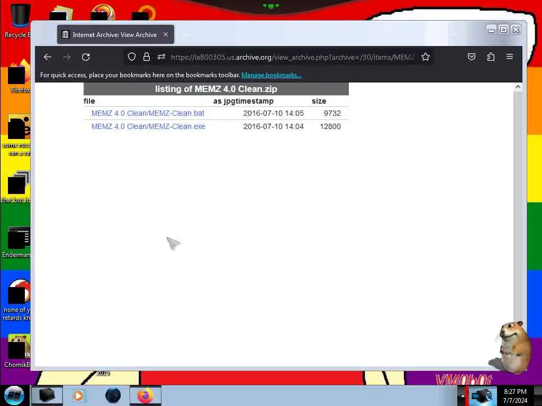
Task: Open the MEMZ-Clean.exe file link
Action: (x=148, y=126)
